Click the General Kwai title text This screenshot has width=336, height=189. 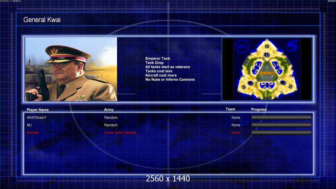click(x=42, y=20)
